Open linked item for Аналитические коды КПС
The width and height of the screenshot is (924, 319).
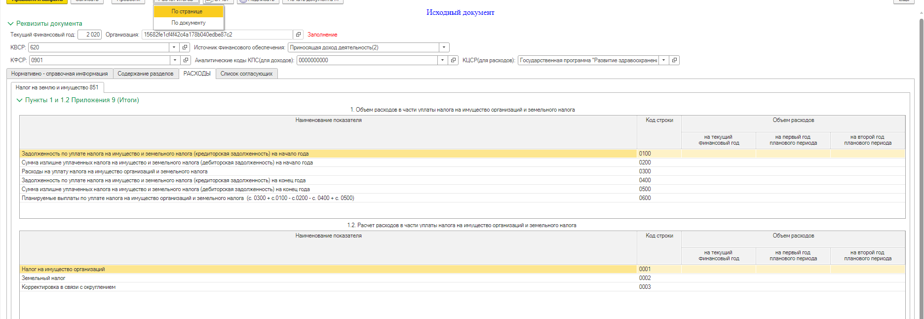(453, 60)
